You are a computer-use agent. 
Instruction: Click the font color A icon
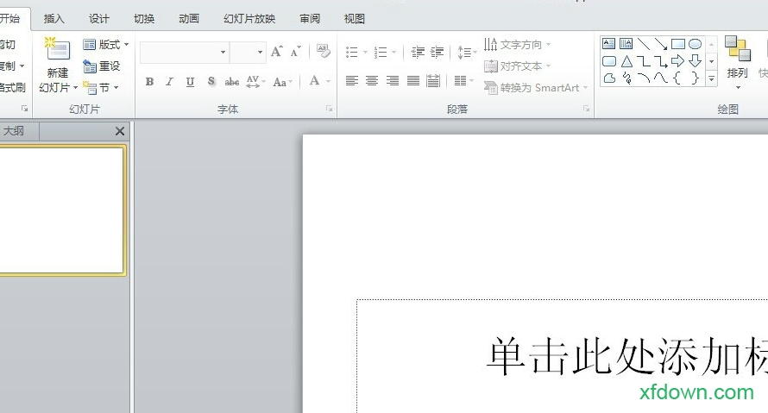314,81
